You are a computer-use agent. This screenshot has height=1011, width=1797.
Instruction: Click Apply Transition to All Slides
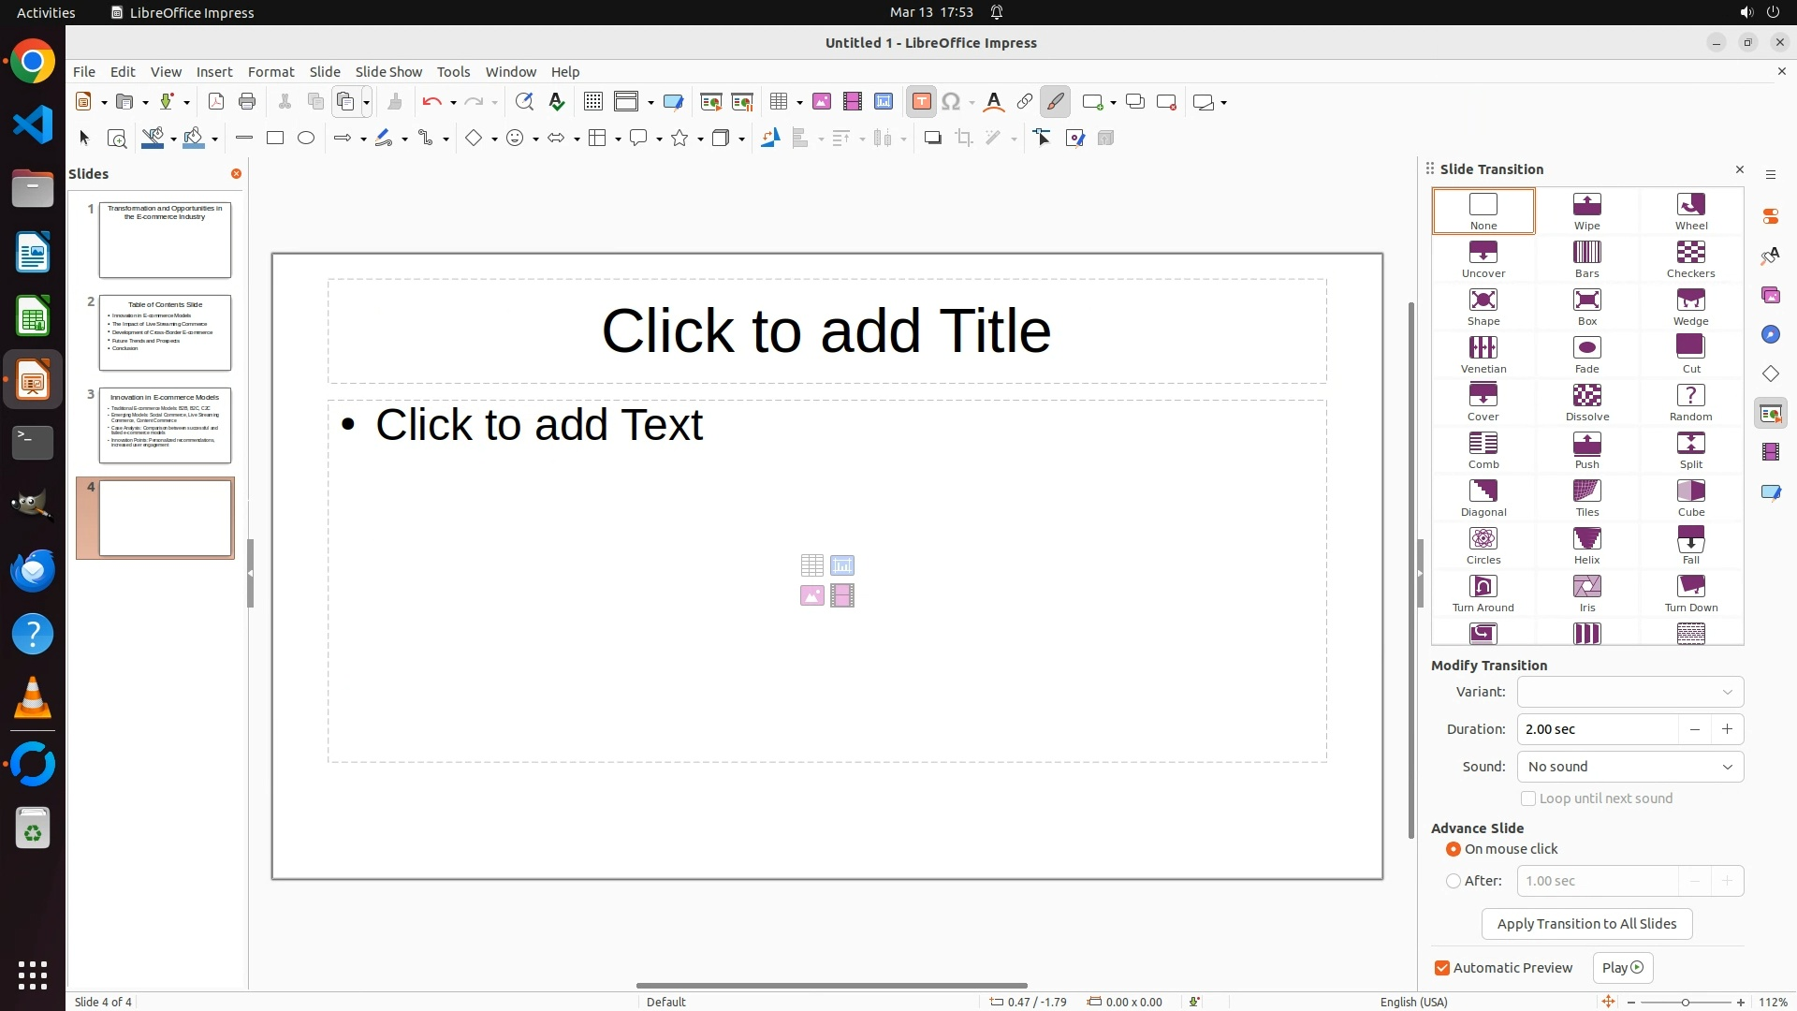[x=1586, y=924]
